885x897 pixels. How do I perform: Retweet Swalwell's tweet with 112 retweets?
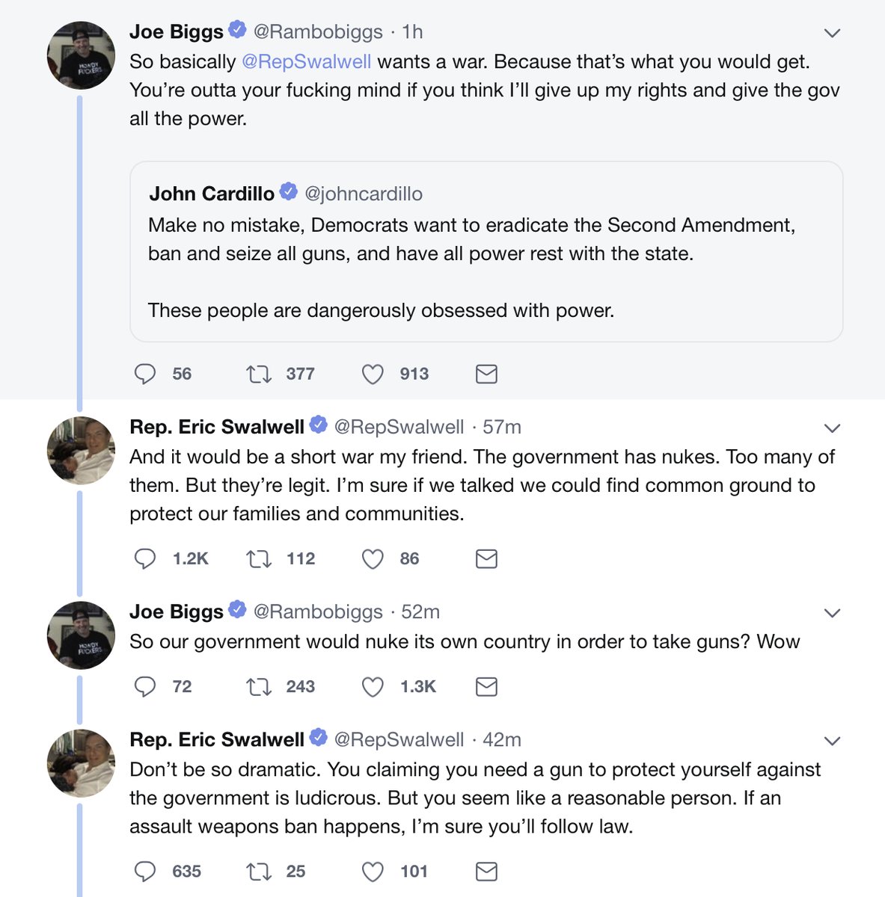click(x=259, y=558)
